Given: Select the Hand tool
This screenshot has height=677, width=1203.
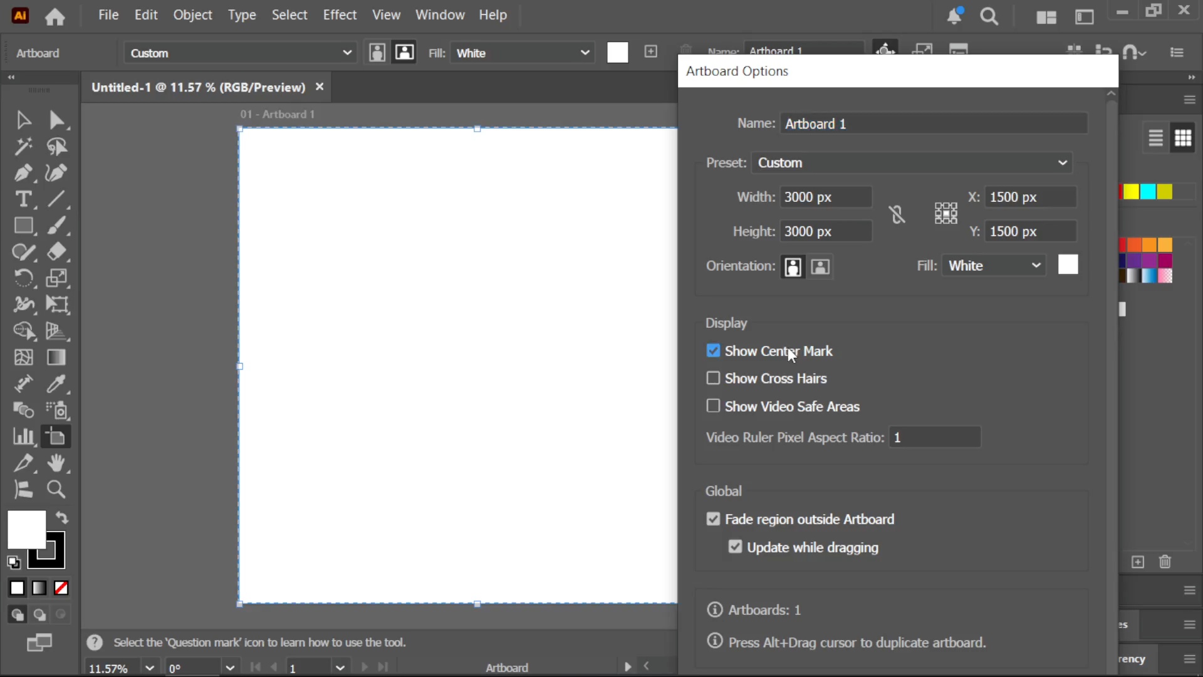Looking at the screenshot, I should pyautogui.click(x=56, y=463).
